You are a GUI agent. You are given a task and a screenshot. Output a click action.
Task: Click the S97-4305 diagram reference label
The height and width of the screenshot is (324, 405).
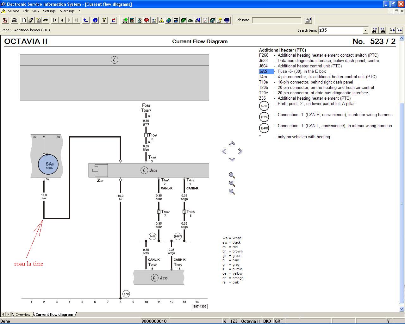point(200,306)
